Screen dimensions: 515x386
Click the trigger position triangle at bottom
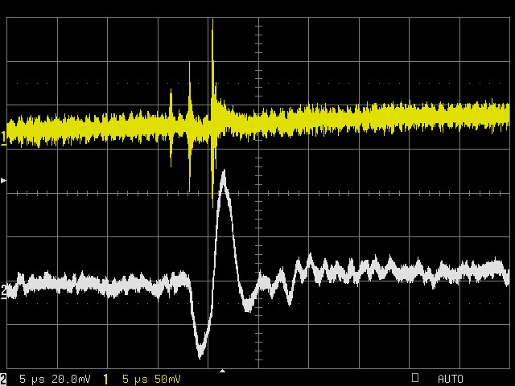(222, 371)
